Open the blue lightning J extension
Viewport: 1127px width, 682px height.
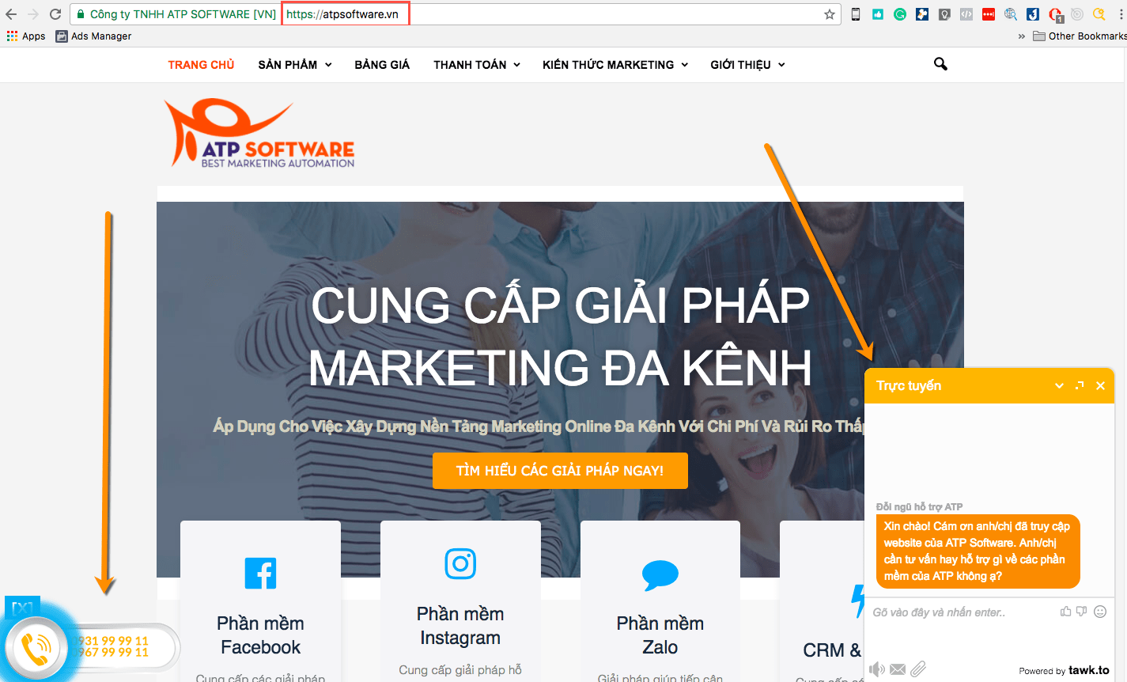pyautogui.click(x=1033, y=14)
